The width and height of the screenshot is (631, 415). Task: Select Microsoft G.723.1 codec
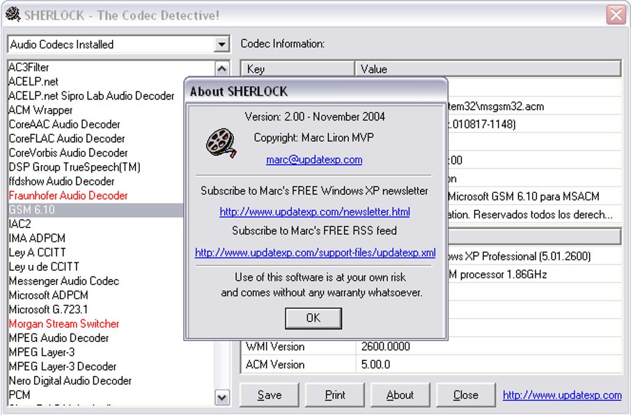48,309
